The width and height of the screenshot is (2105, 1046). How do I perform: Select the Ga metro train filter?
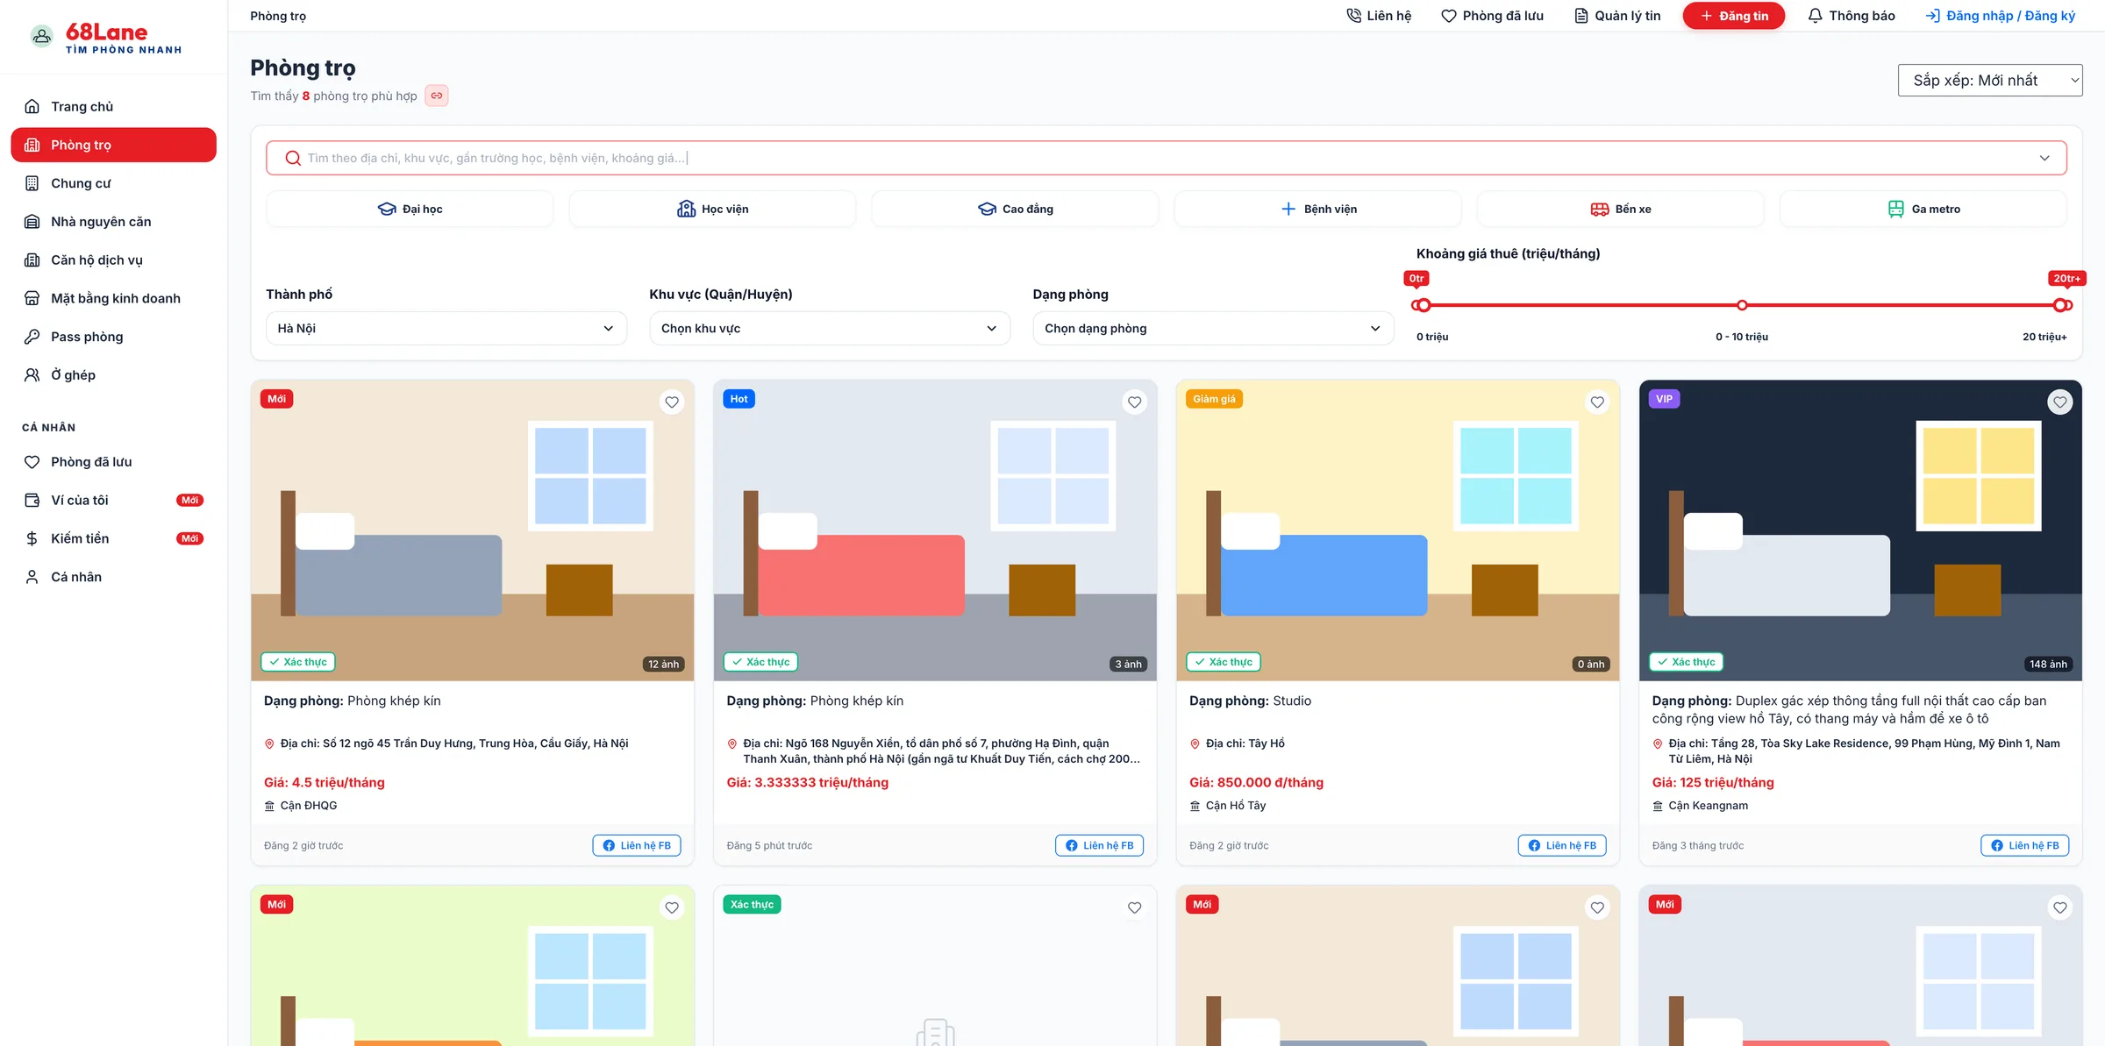coord(1923,209)
